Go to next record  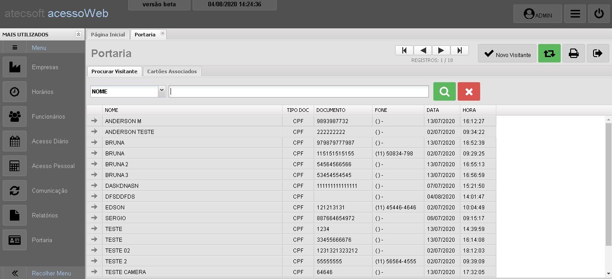pyautogui.click(x=441, y=50)
